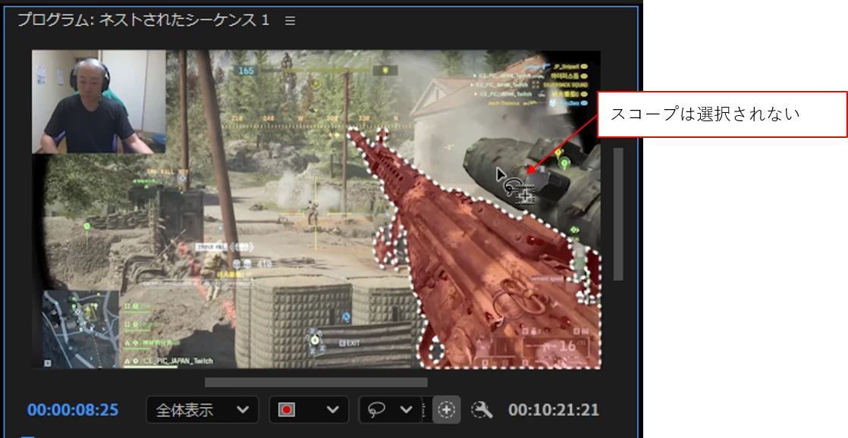The width and height of the screenshot is (848, 438).
Task: Click the minimap in the game footage
Action: point(80,328)
